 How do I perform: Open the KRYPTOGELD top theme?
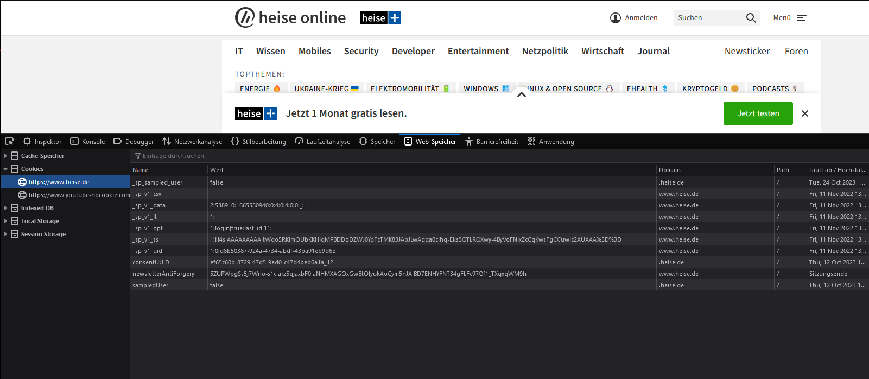[x=711, y=89]
